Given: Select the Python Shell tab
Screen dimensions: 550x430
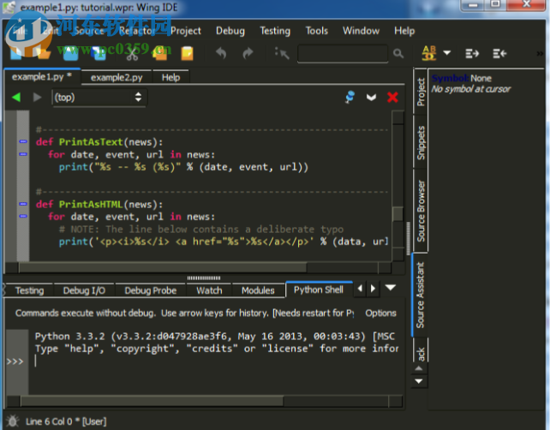Looking at the screenshot, I should point(319,290).
